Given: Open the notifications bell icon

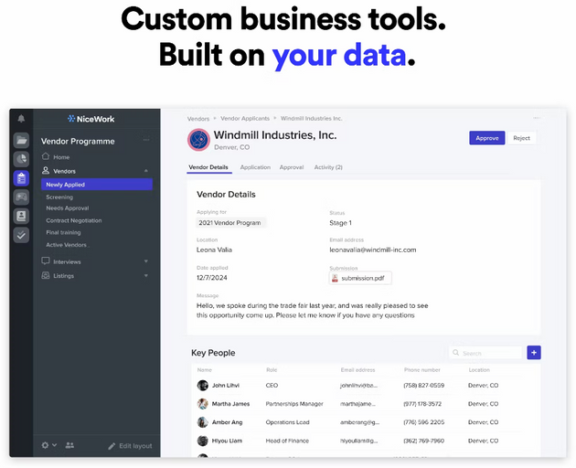Looking at the screenshot, I should [21, 118].
